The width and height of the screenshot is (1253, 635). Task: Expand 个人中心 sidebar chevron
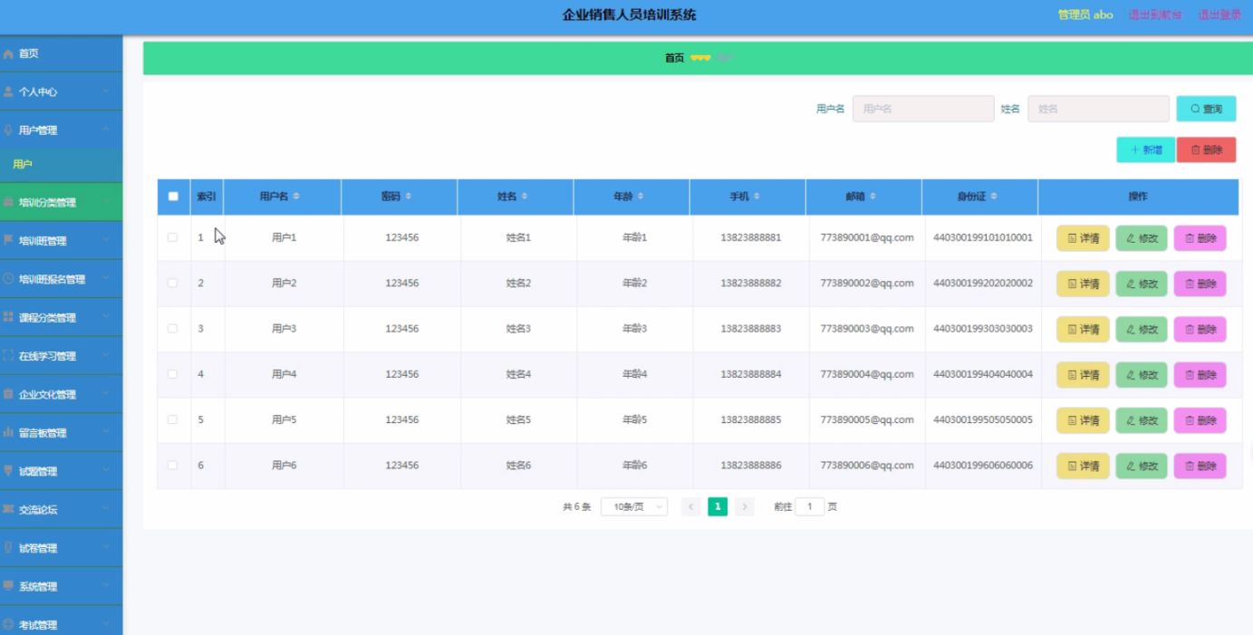107,92
